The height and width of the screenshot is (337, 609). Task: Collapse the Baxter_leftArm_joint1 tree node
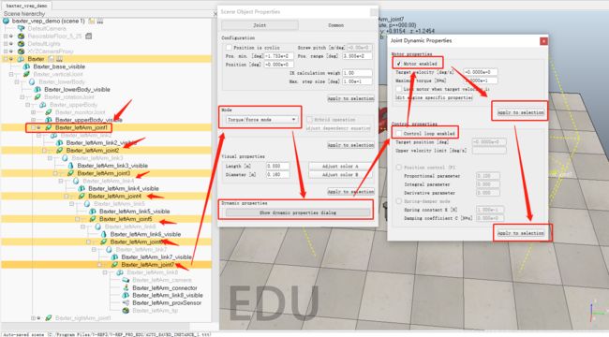coord(34,127)
